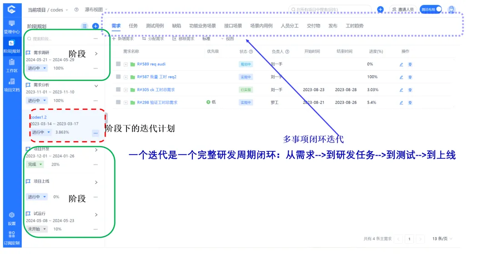The height and width of the screenshot is (254, 491).
Task: Expand the R#305 row's plus box
Action: click(x=125, y=90)
